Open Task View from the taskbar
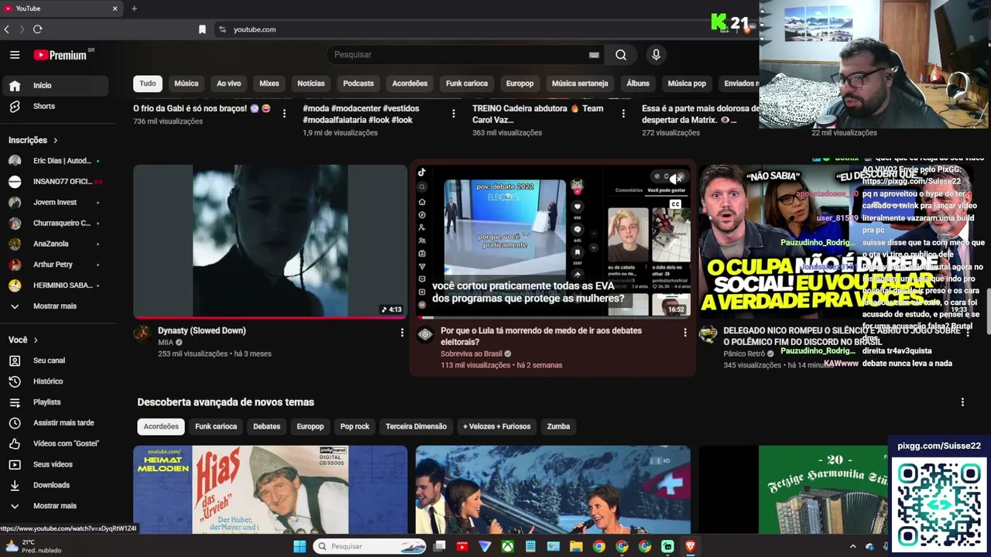This screenshot has height=557, width=991. click(x=439, y=546)
